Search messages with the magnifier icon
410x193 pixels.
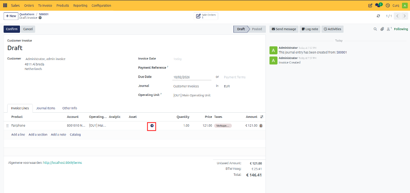[375, 29]
